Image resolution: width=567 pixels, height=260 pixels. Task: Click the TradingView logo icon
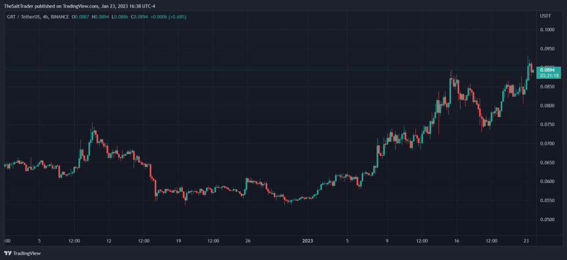tap(8, 254)
